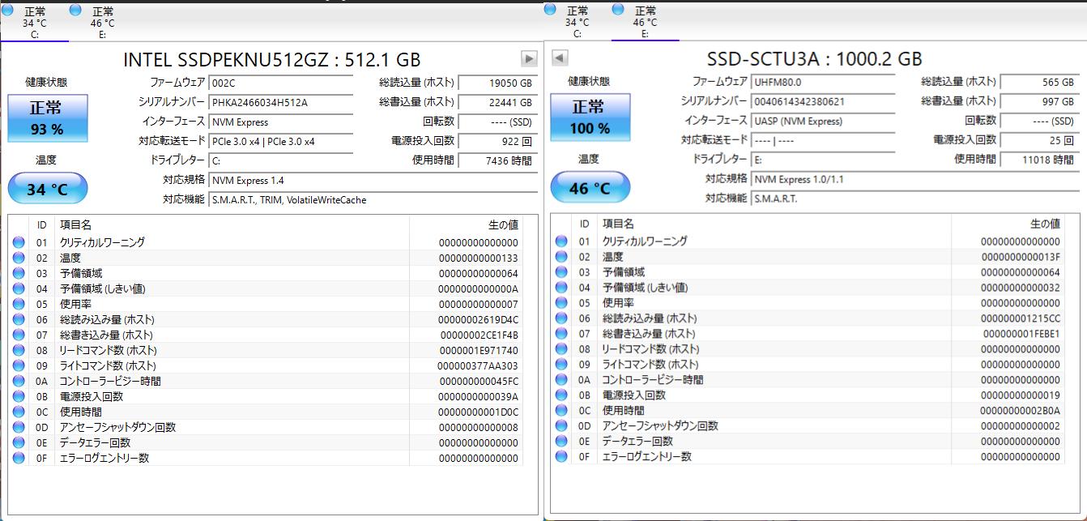The image size is (1087, 521).
Task: Click the firmware field showing UHFM80.0
Action: (x=822, y=82)
